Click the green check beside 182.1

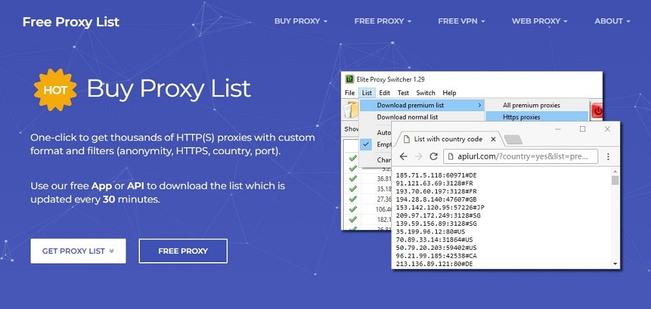pyautogui.click(x=353, y=219)
